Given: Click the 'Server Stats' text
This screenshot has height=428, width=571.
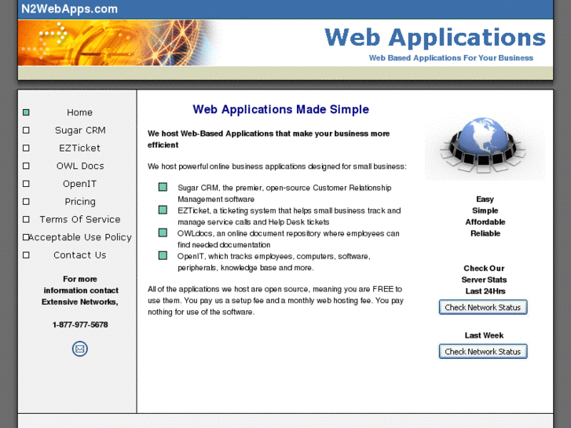Looking at the screenshot, I should [484, 280].
